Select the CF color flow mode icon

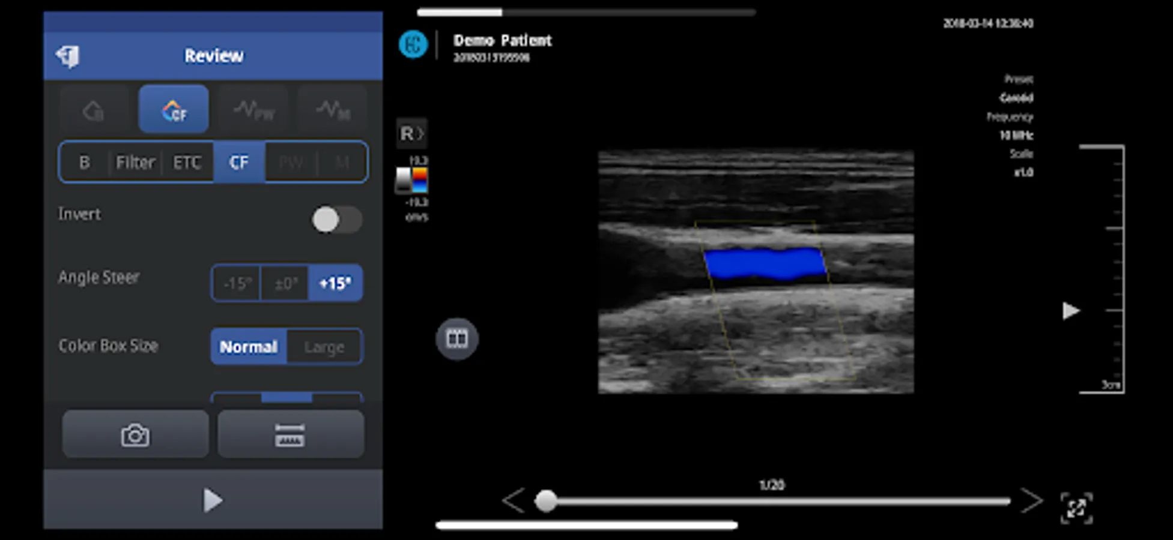174,109
